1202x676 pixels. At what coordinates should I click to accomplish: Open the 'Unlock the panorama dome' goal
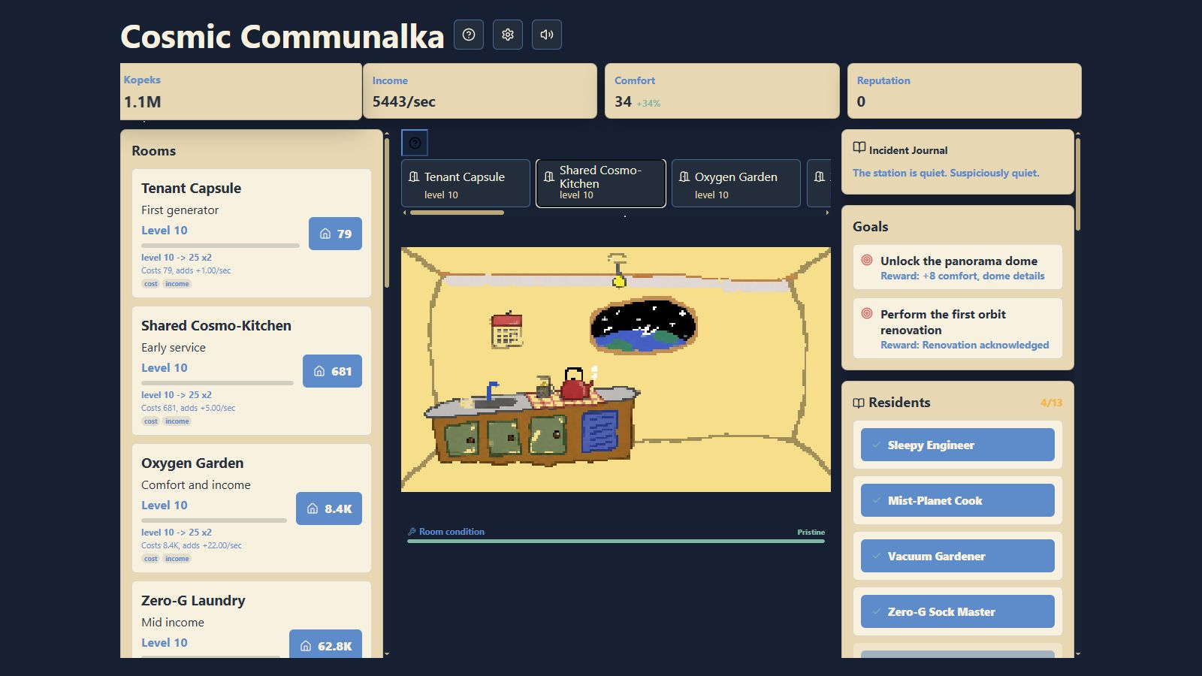(x=958, y=267)
